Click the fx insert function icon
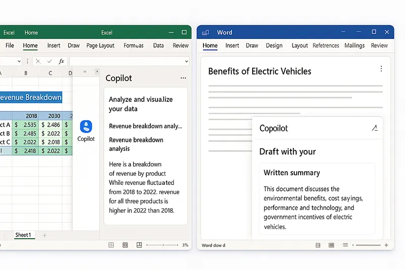Viewport: 405px width, 270px height. 61,61
